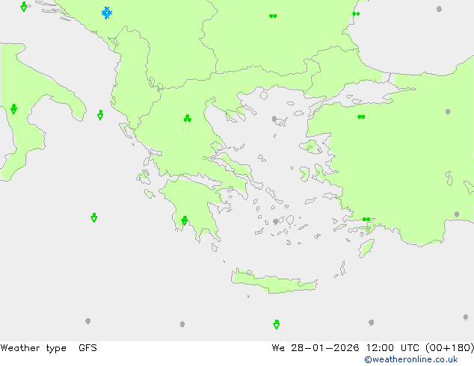Click the blue snowflake weather symbol
The width and height of the screenshot is (474, 366).
tap(107, 13)
